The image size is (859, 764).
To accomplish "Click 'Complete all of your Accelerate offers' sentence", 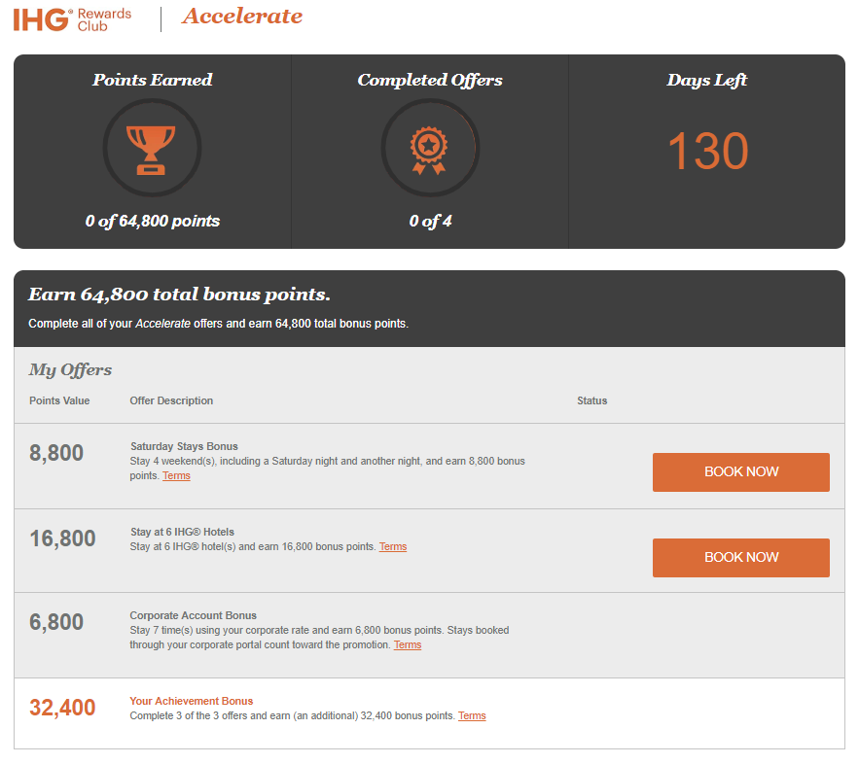I will [x=219, y=324].
